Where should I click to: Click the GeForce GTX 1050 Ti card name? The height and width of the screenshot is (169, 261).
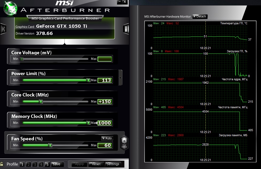62,26
